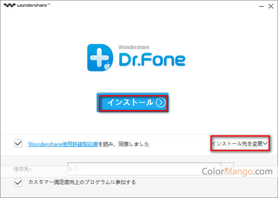This screenshot has height=198, width=278.
Task: Click the circled arrow icon on install button
Action: (160, 103)
